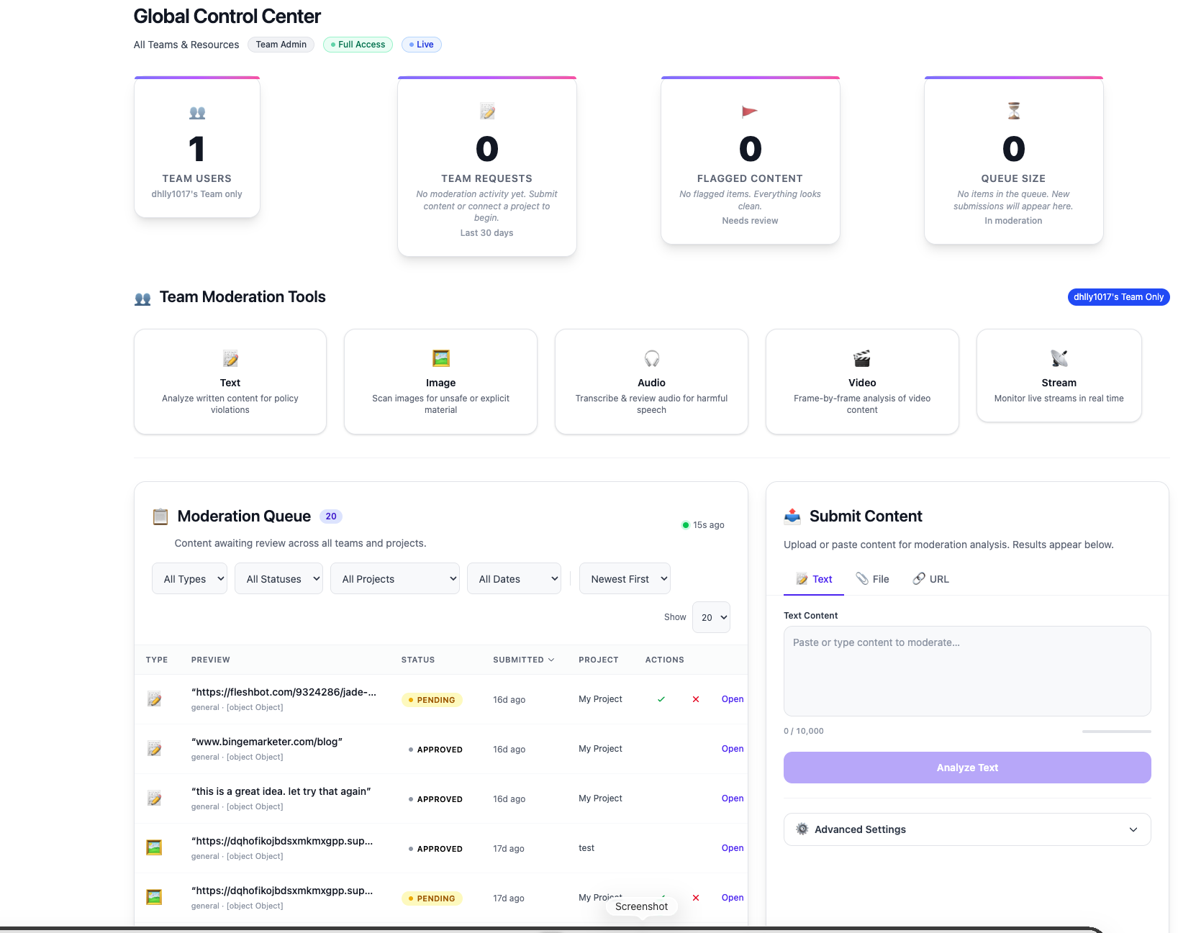
Task: Click the Queue Size hourglass icon
Action: click(x=1013, y=111)
